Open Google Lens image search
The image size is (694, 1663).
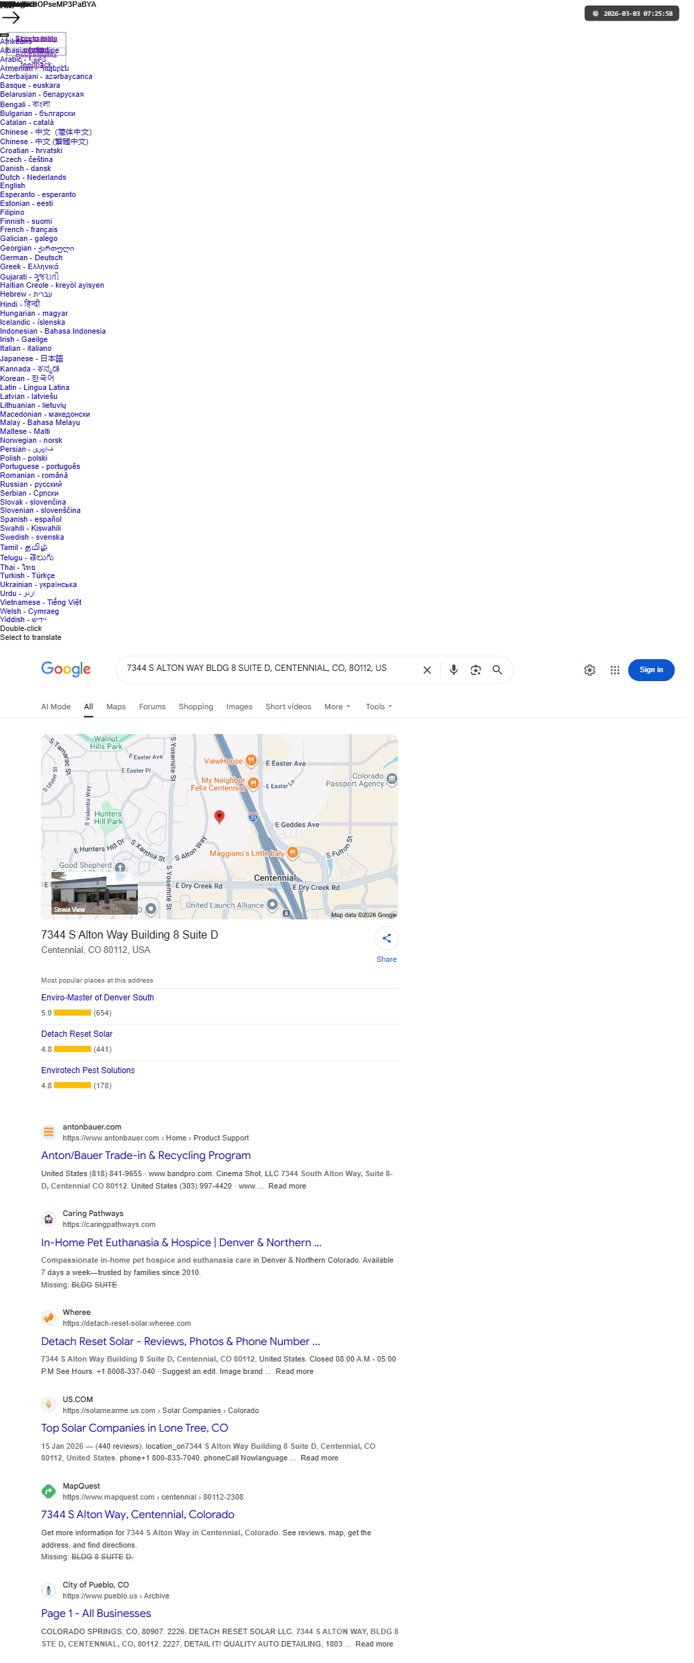coord(475,670)
